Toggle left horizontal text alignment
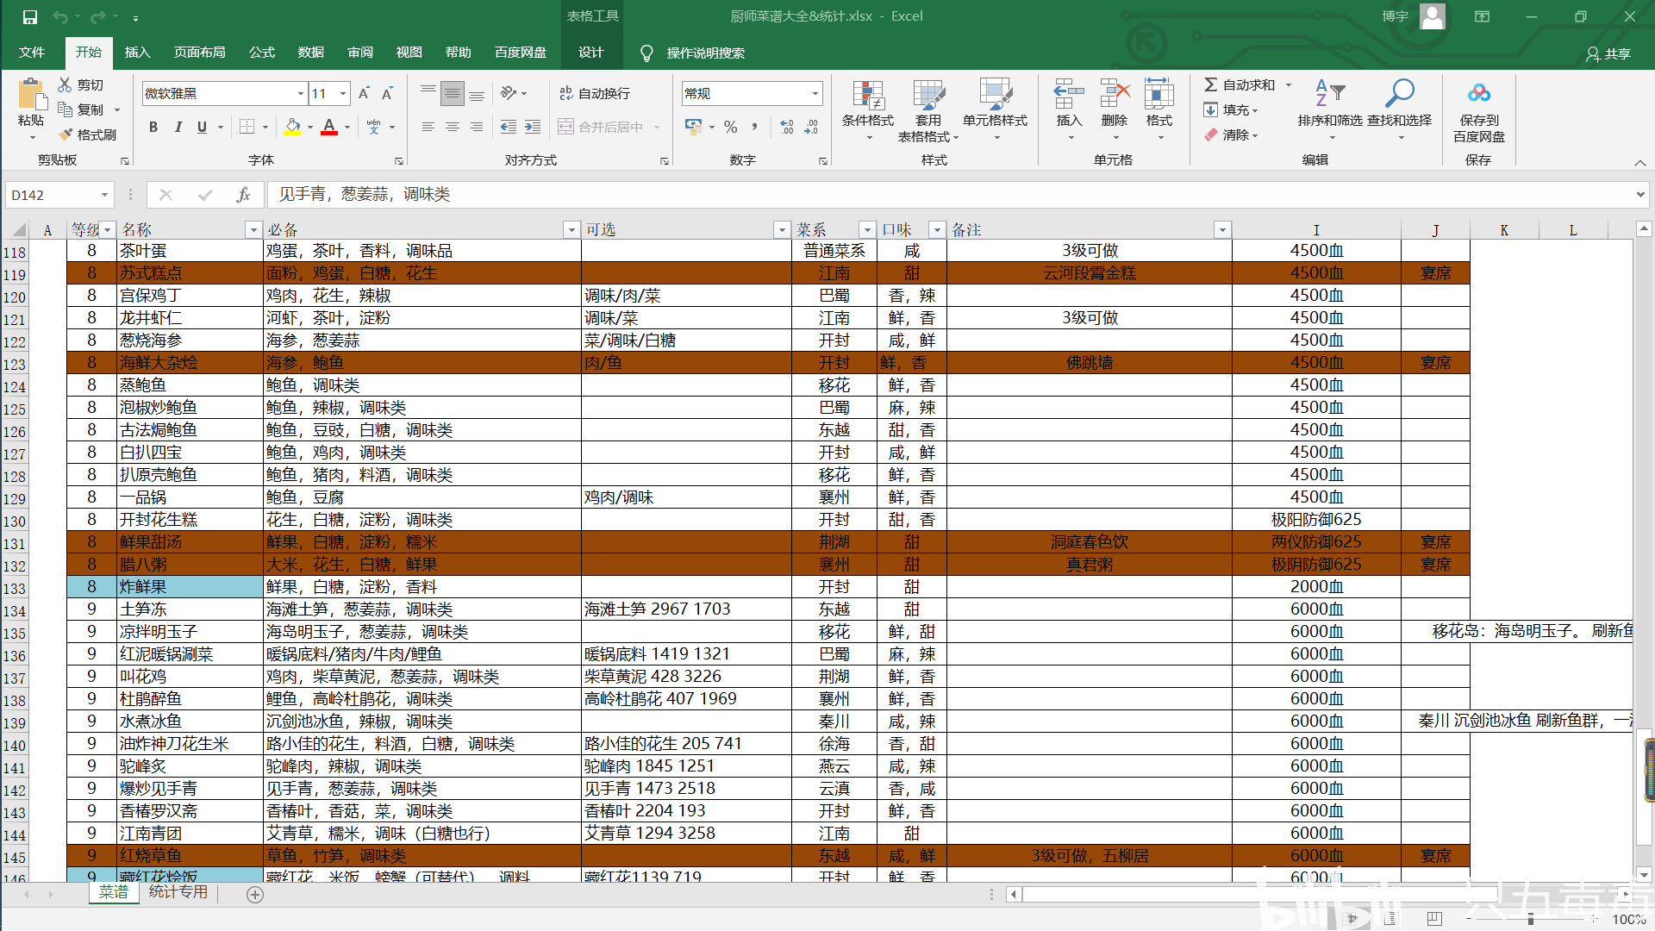The height and width of the screenshot is (931, 1655). coord(428,127)
